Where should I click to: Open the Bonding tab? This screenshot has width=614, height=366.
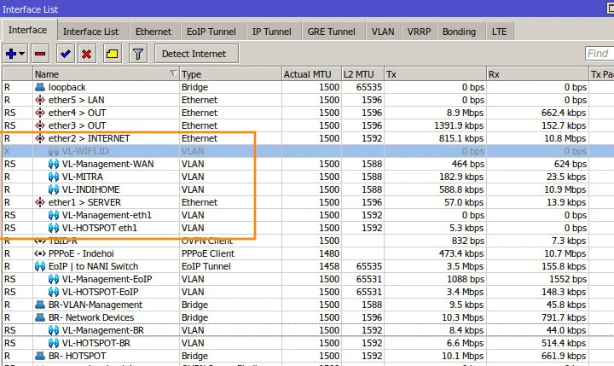[459, 32]
